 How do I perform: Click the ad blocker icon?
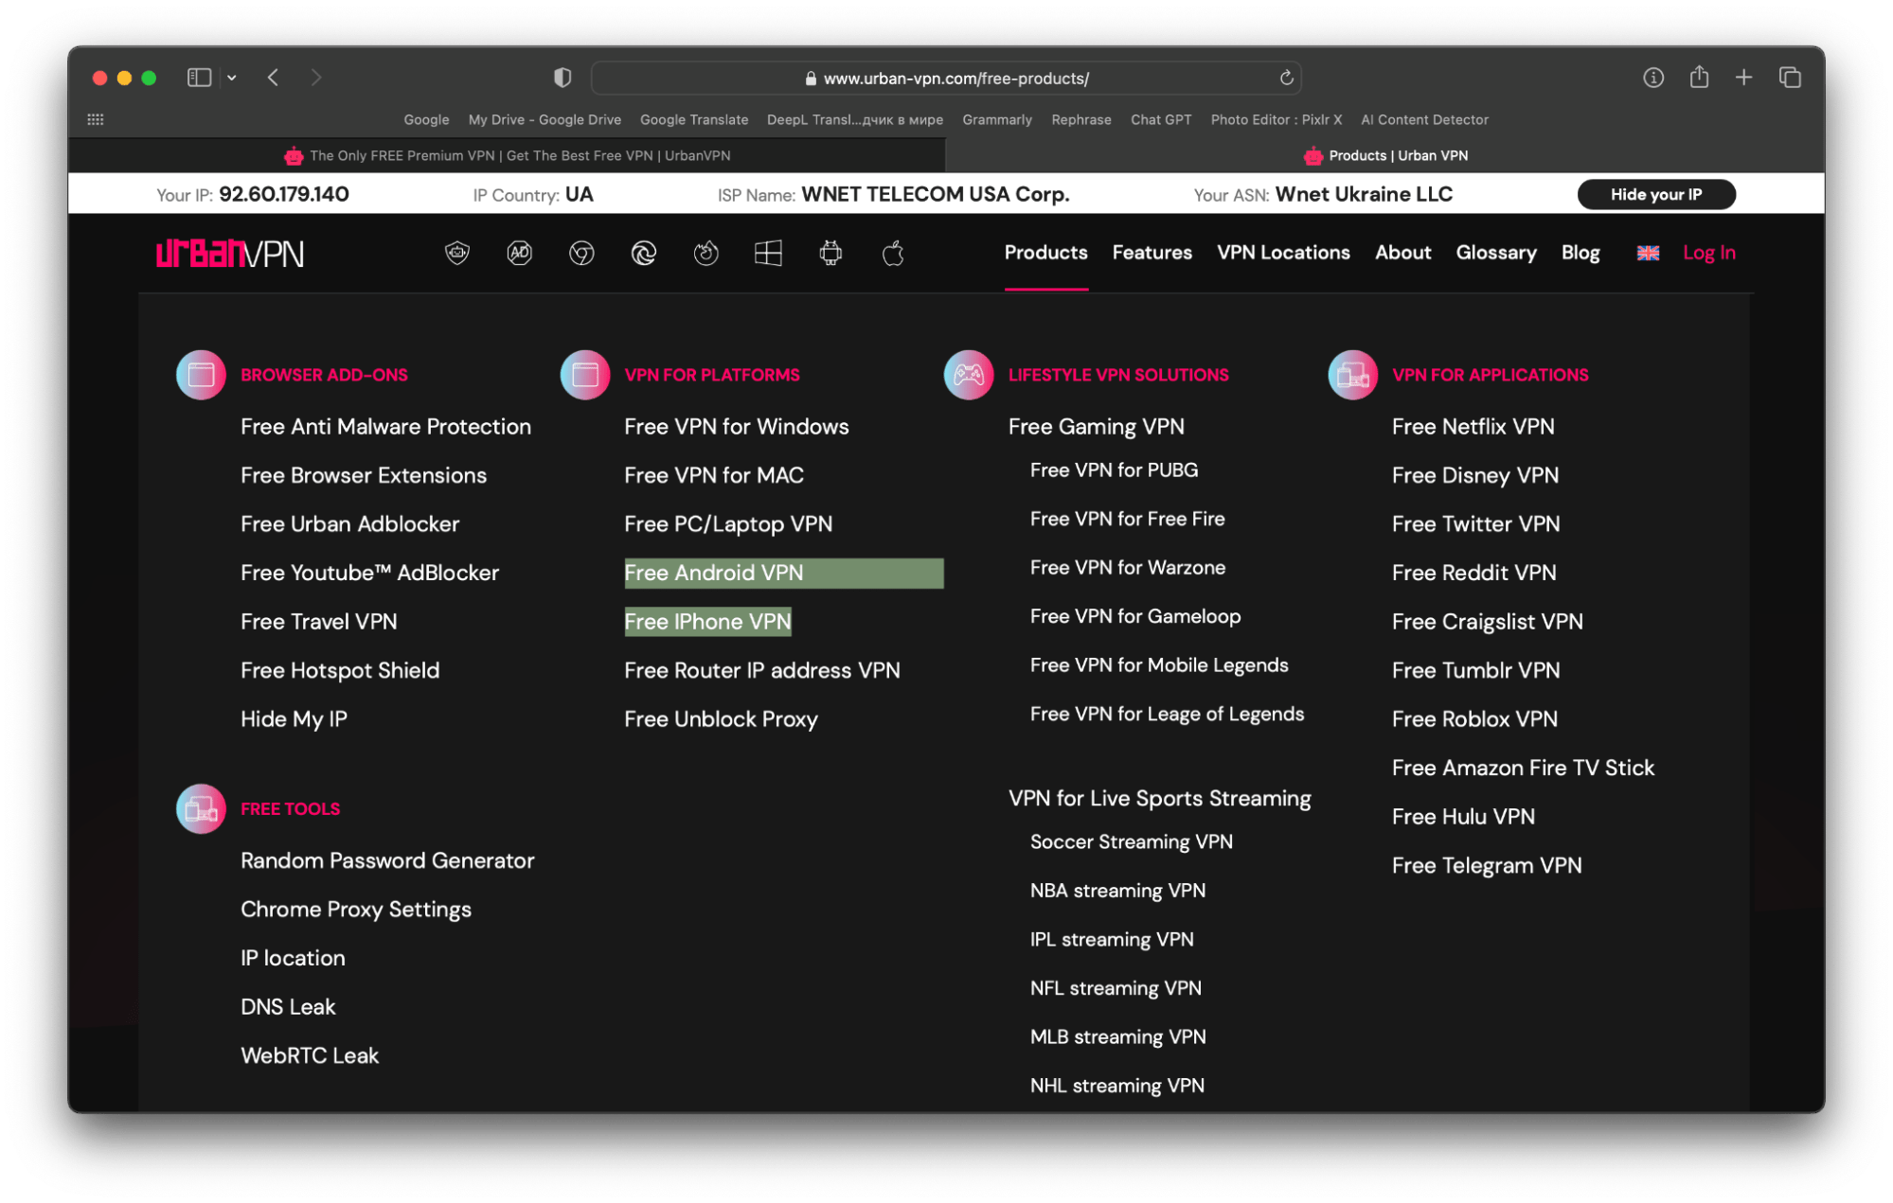[519, 253]
